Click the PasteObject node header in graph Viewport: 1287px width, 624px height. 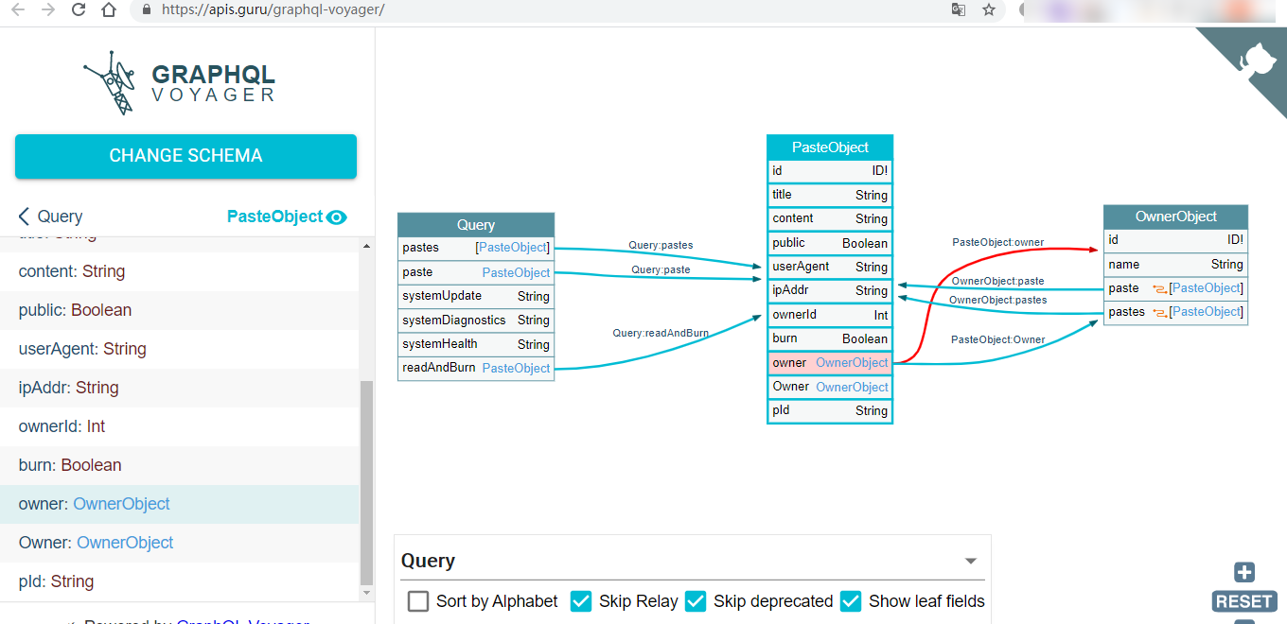coord(830,147)
